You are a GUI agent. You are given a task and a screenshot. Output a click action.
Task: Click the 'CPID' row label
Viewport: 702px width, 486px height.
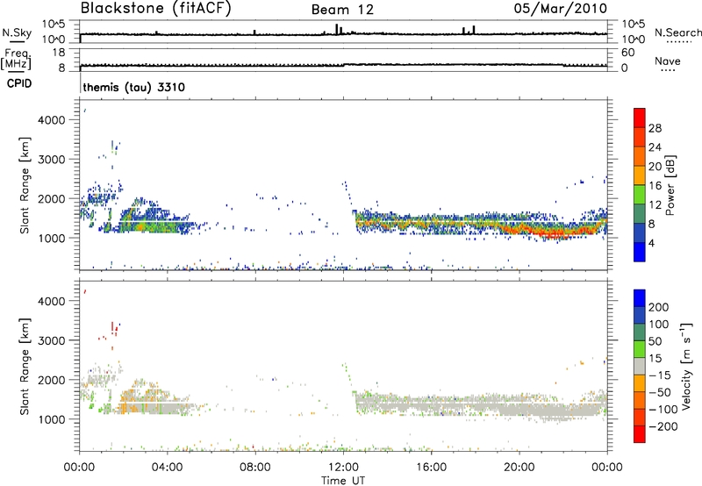pos(19,83)
